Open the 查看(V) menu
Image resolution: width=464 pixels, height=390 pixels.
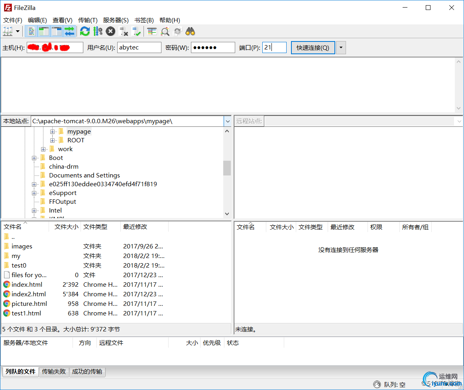tap(63, 20)
